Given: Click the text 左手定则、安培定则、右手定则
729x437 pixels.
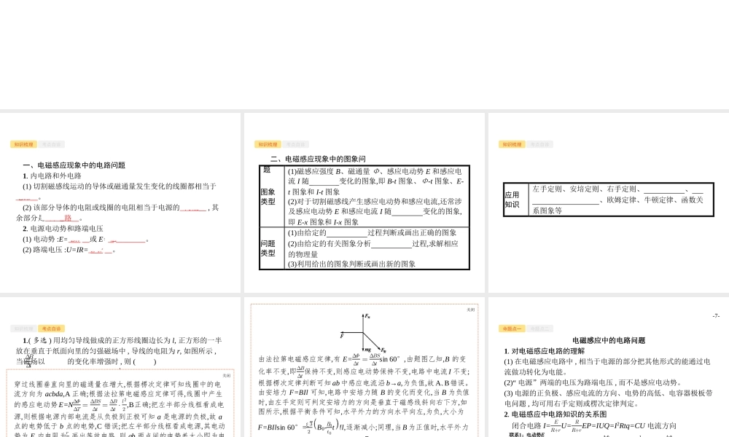Looking at the screenshot, I should coord(586,189).
